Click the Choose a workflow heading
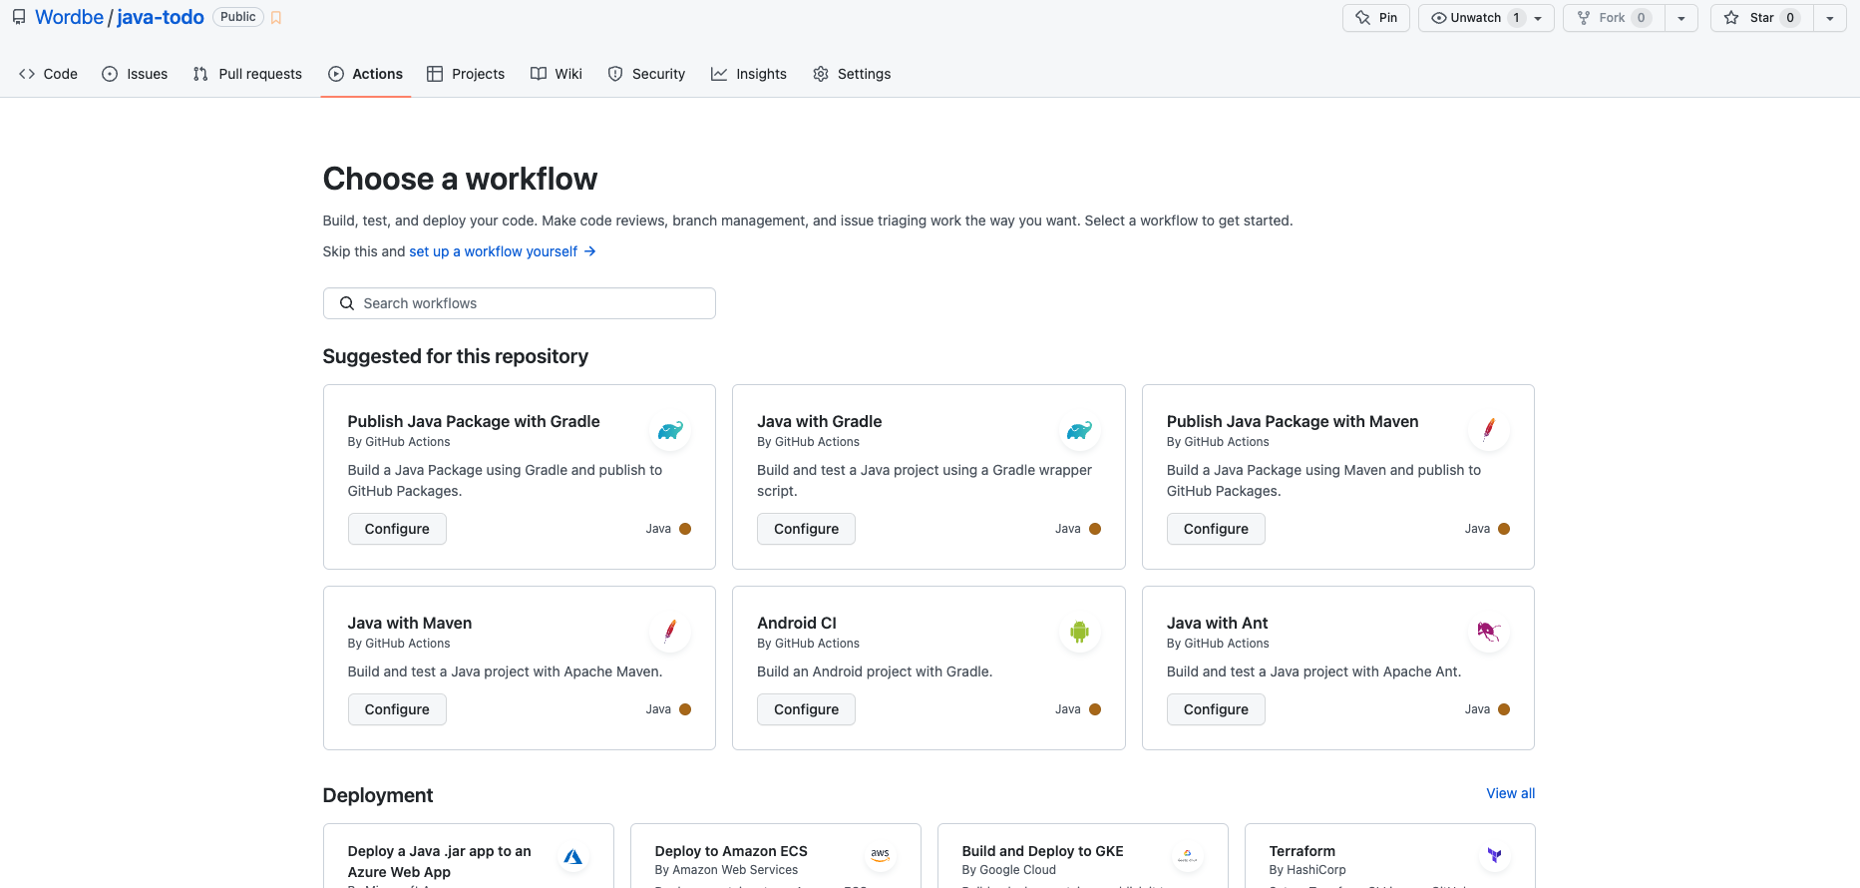 460,179
